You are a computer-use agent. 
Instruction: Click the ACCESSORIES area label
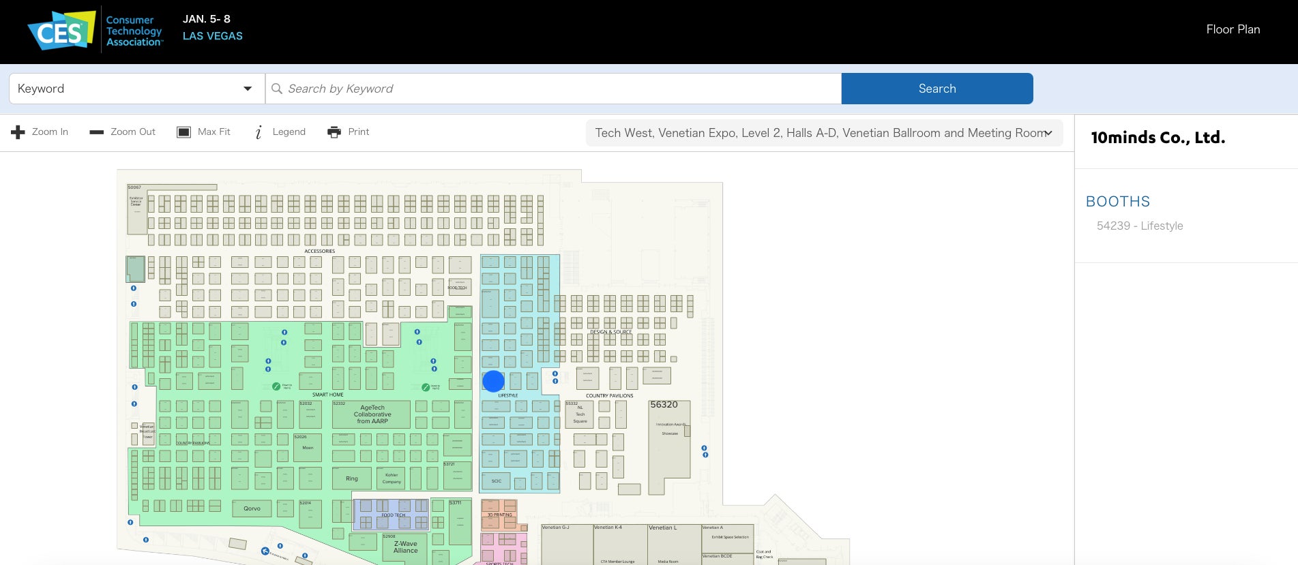(320, 251)
